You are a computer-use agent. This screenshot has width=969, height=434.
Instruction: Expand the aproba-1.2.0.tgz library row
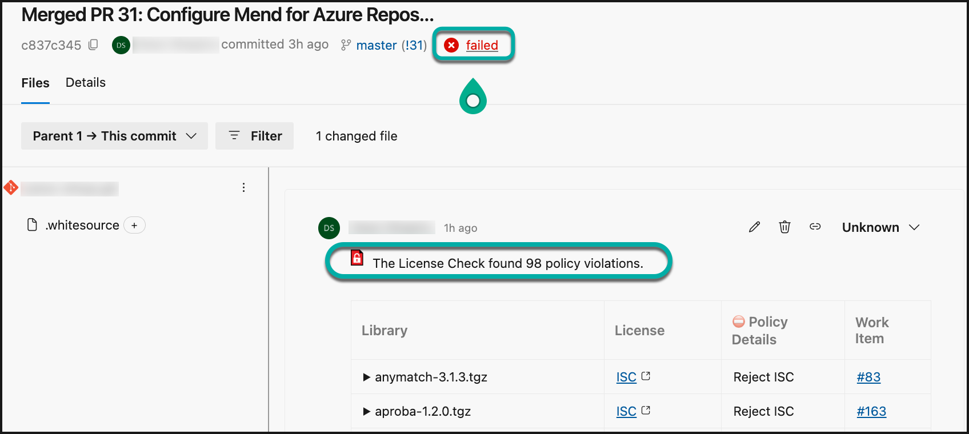367,411
